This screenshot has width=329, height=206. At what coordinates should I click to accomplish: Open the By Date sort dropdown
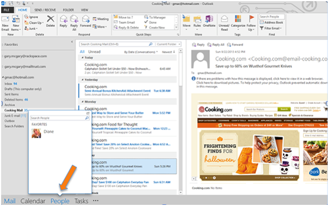141,52
